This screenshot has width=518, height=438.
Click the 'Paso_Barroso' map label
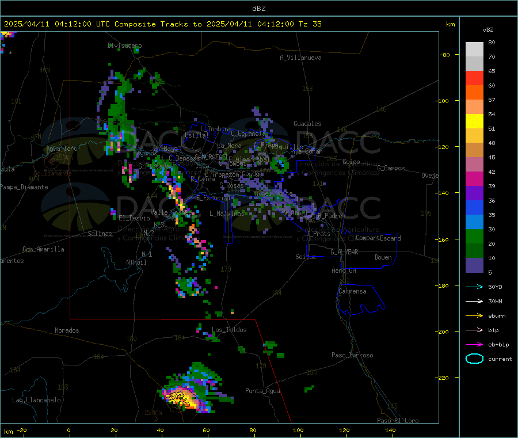pyautogui.click(x=352, y=355)
